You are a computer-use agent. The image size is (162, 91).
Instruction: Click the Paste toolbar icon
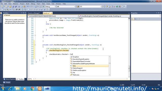click(24, 7)
